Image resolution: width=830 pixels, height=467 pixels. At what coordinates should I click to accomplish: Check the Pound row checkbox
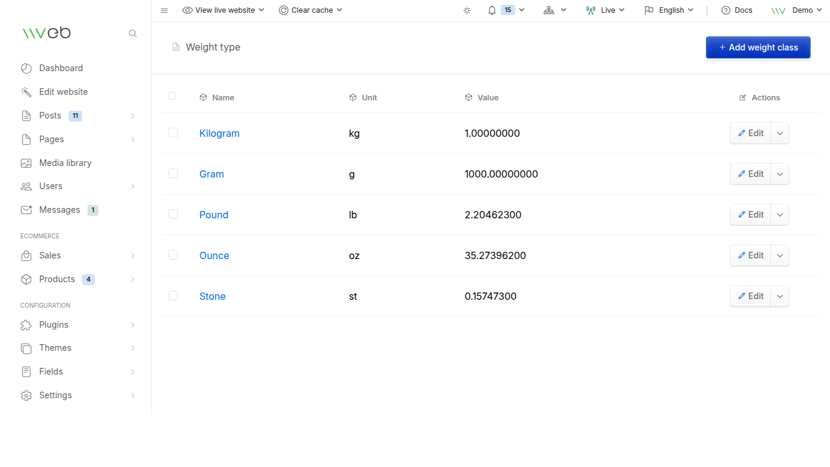click(173, 214)
